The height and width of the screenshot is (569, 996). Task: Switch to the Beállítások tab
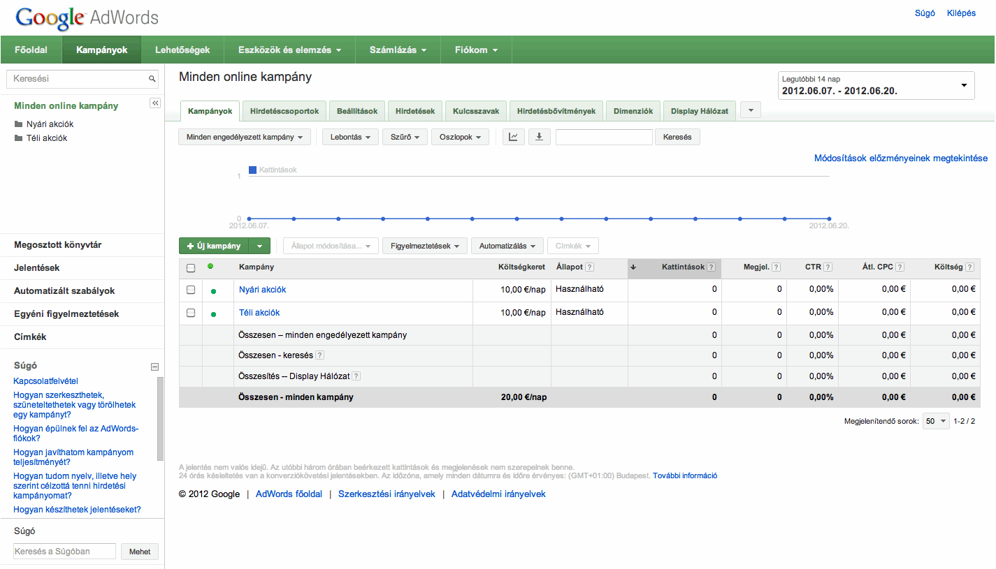click(357, 111)
